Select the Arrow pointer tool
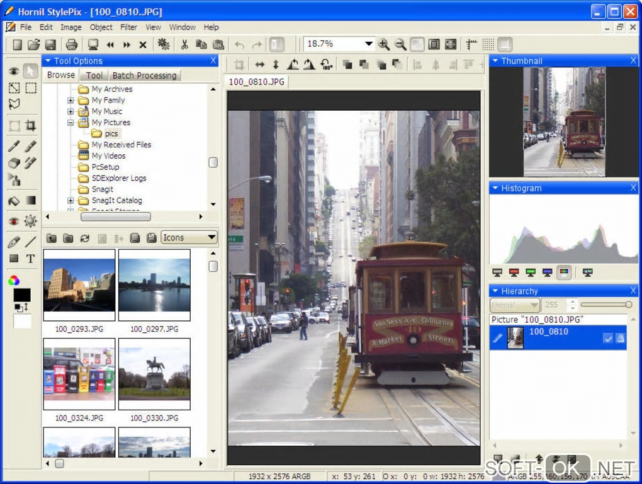The height and width of the screenshot is (484, 642). (30, 71)
